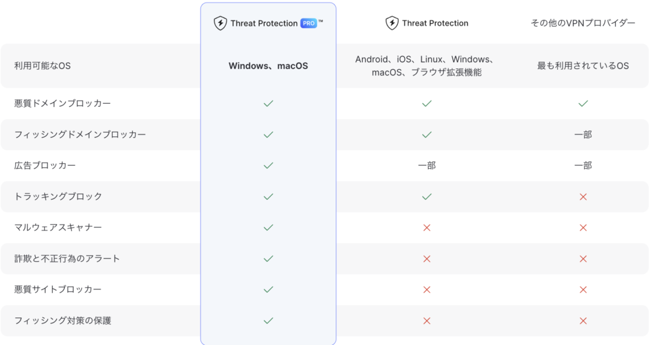The width and height of the screenshot is (656, 345).
Task: Click the Threat Protection Pro shield icon
Action: pyautogui.click(x=220, y=23)
